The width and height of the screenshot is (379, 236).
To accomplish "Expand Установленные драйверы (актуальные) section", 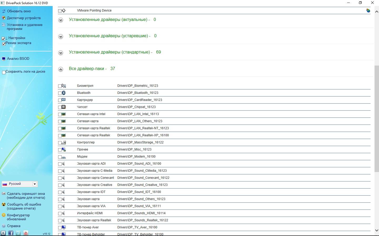I will 61,20.
